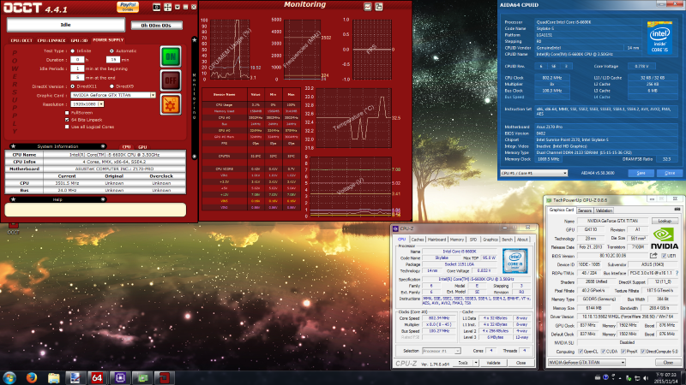
Task: Enable FullScreen checkbox
Action: click(x=67, y=113)
